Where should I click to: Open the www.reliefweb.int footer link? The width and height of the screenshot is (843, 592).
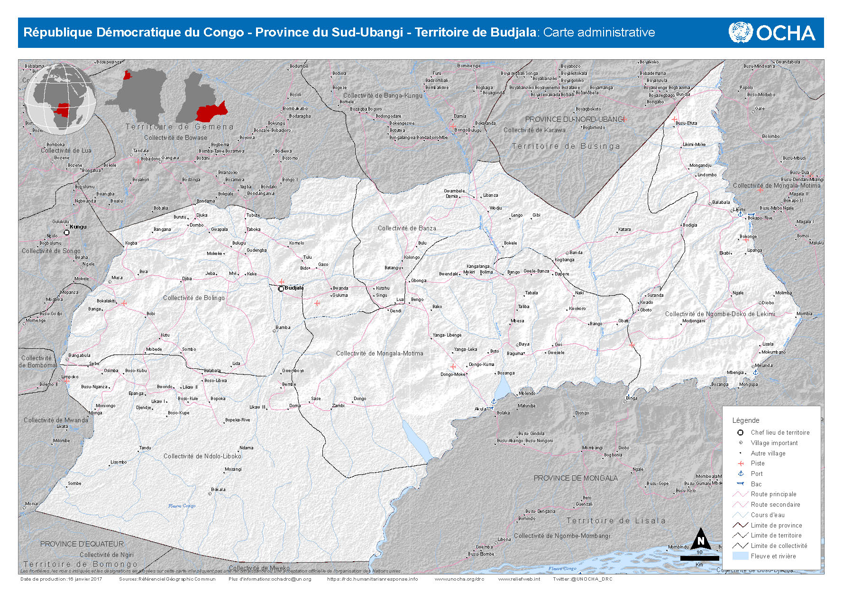tap(519, 579)
